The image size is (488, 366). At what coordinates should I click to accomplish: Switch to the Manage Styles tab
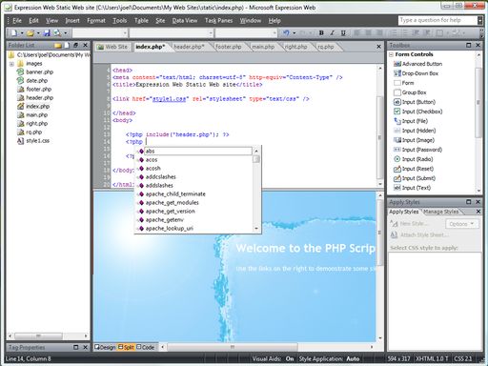coord(441,212)
